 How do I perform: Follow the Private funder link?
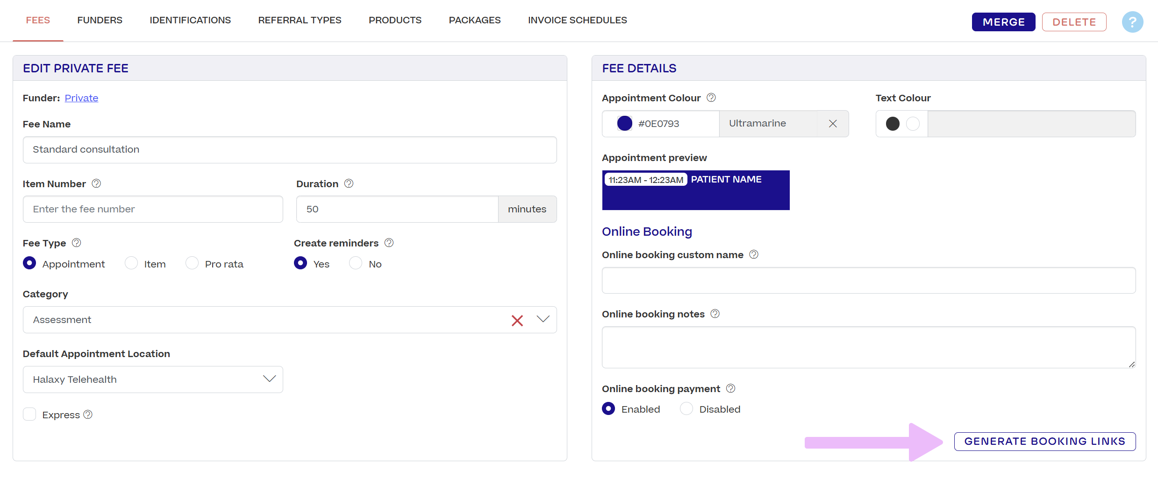click(x=81, y=98)
